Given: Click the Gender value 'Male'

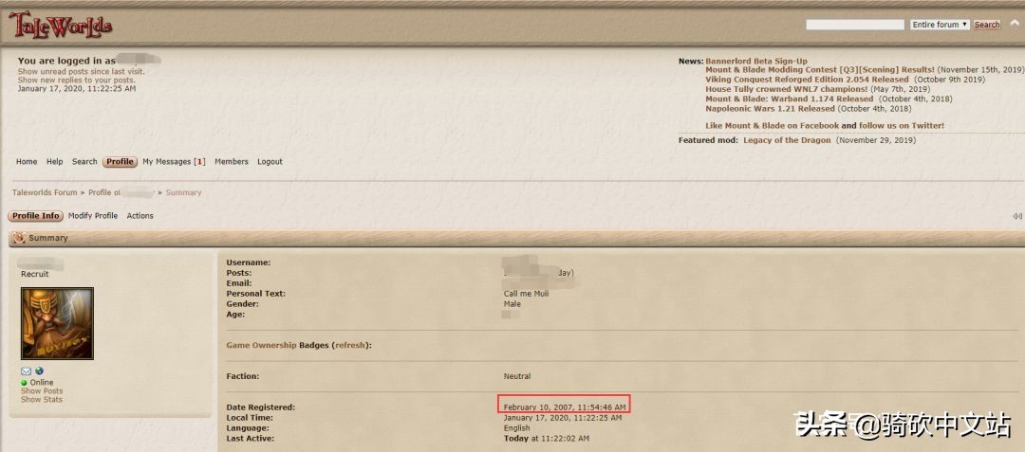Looking at the screenshot, I should coord(512,304).
